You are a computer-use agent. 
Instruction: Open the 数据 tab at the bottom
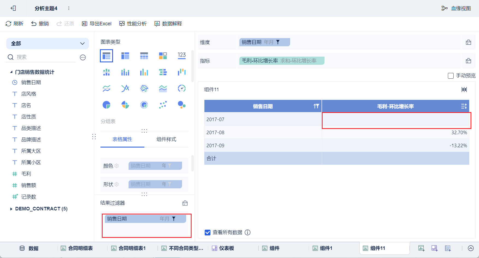29,248
